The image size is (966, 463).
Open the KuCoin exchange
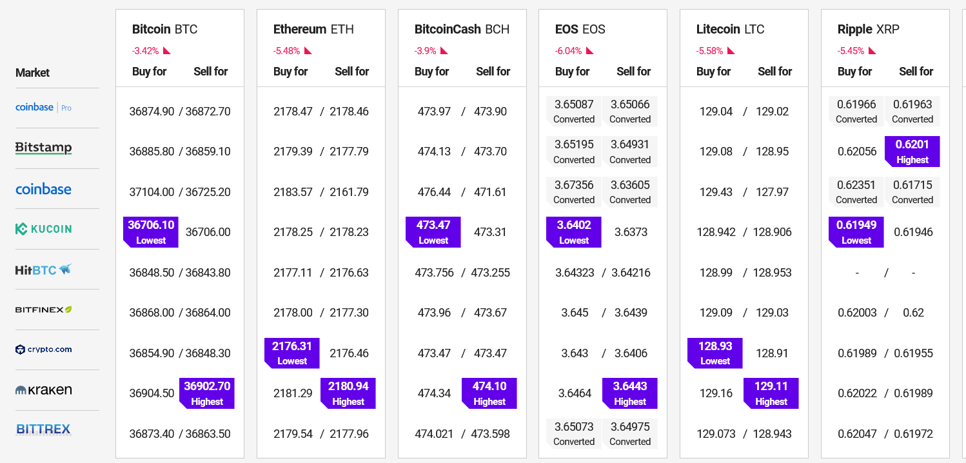tap(43, 228)
